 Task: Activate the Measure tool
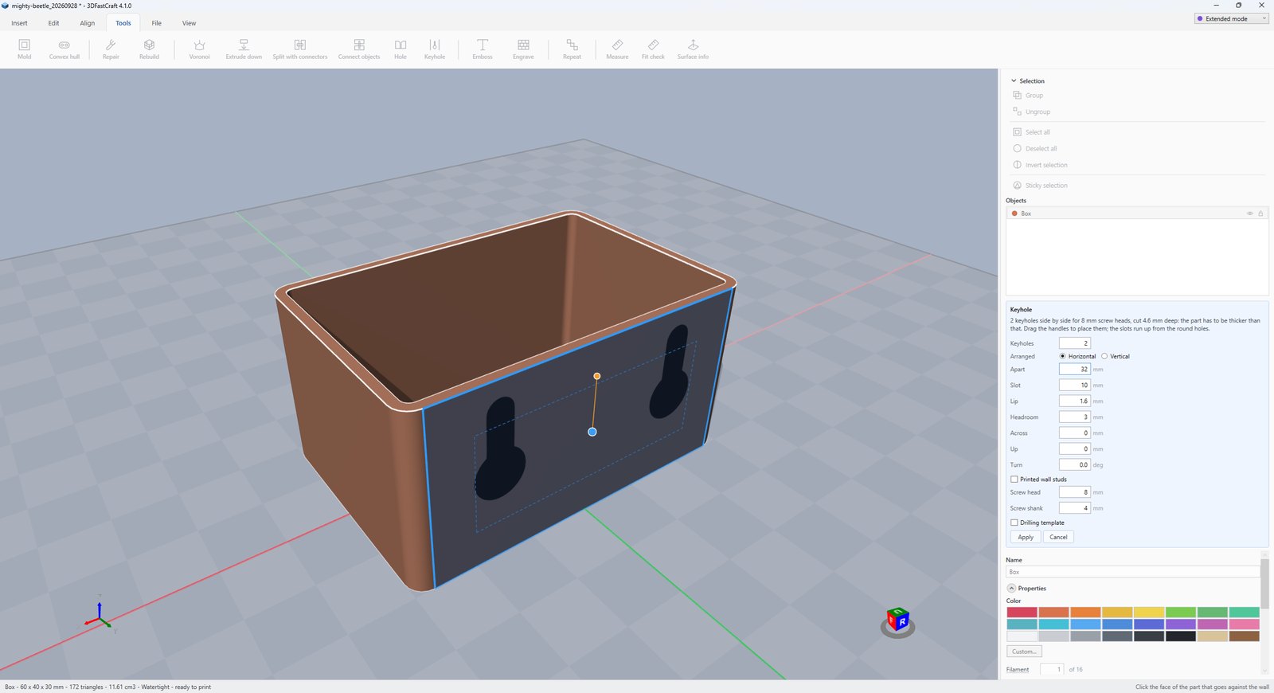click(x=617, y=49)
